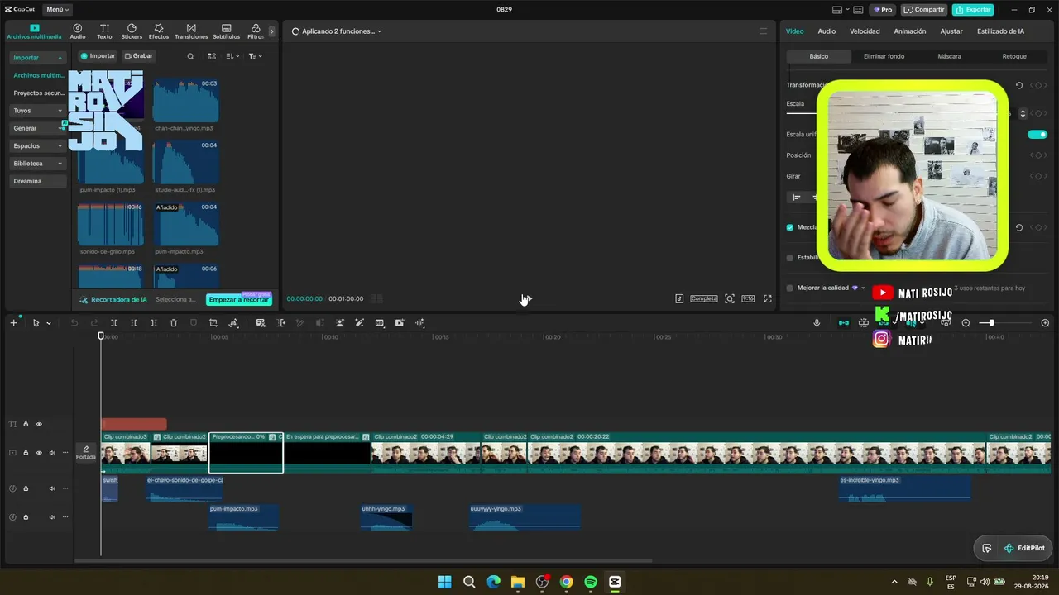Open the Stickers tab
The width and height of the screenshot is (1059, 595).
(x=132, y=31)
